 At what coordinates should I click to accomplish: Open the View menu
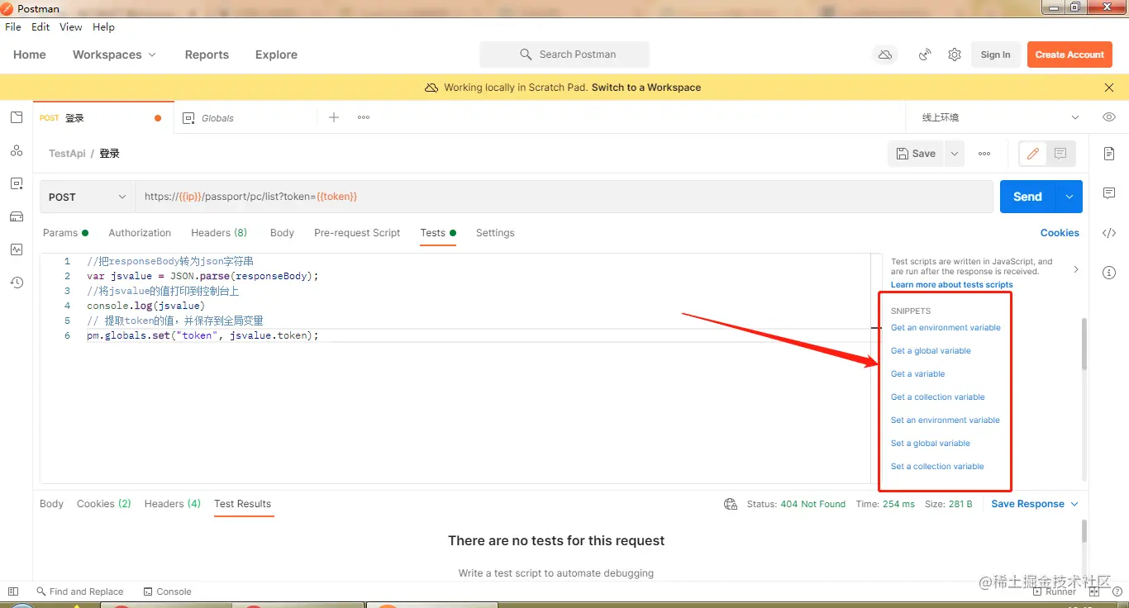point(71,27)
